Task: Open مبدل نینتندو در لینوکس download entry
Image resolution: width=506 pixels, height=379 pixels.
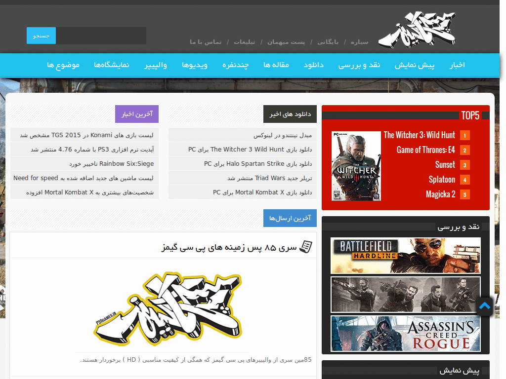Action: tap(283, 135)
